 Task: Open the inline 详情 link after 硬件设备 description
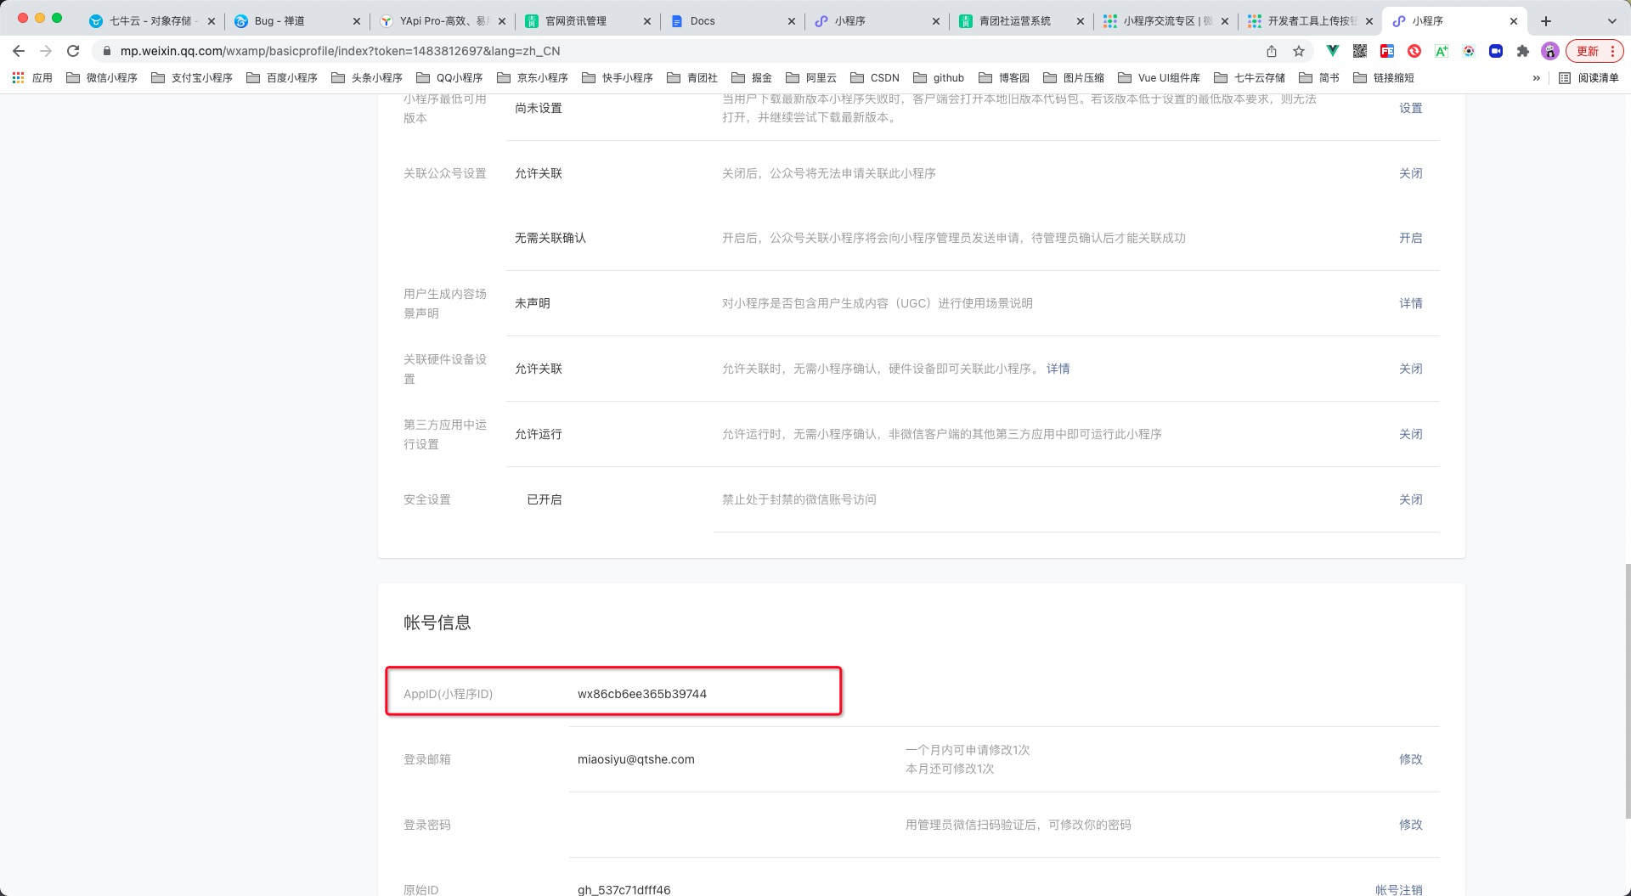(1058, 369)
